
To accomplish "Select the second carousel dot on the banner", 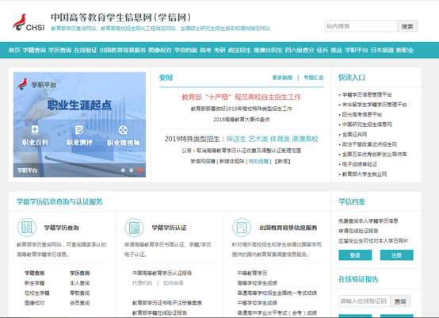I will tap(131, 170).
